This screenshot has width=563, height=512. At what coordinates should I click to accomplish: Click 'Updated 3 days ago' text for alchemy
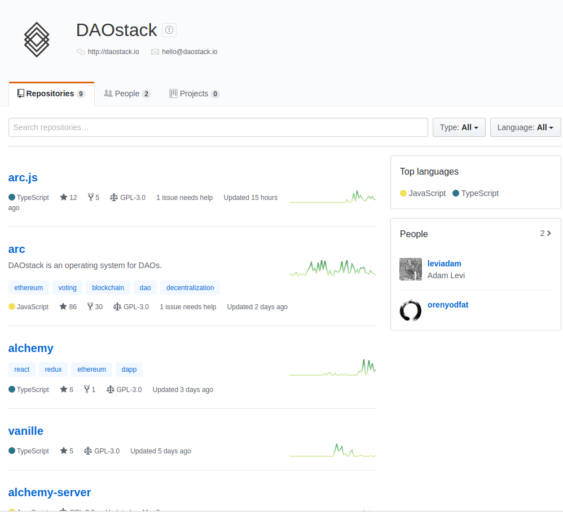(183, 390)
